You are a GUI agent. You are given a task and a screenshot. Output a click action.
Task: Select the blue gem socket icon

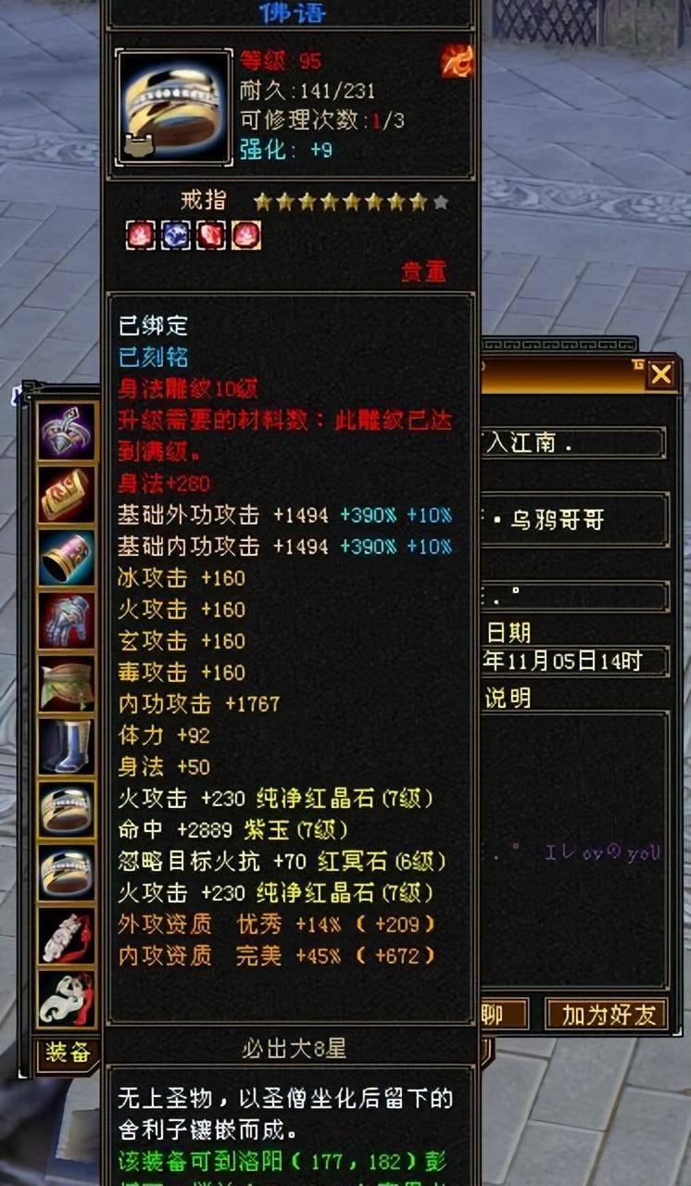click(x=175, y=235)
